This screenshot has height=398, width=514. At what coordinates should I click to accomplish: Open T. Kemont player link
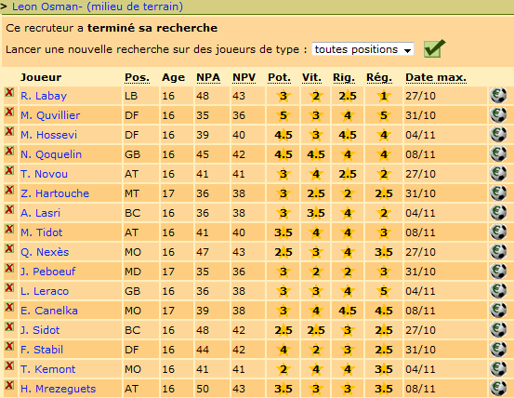(x=47, y=369)
